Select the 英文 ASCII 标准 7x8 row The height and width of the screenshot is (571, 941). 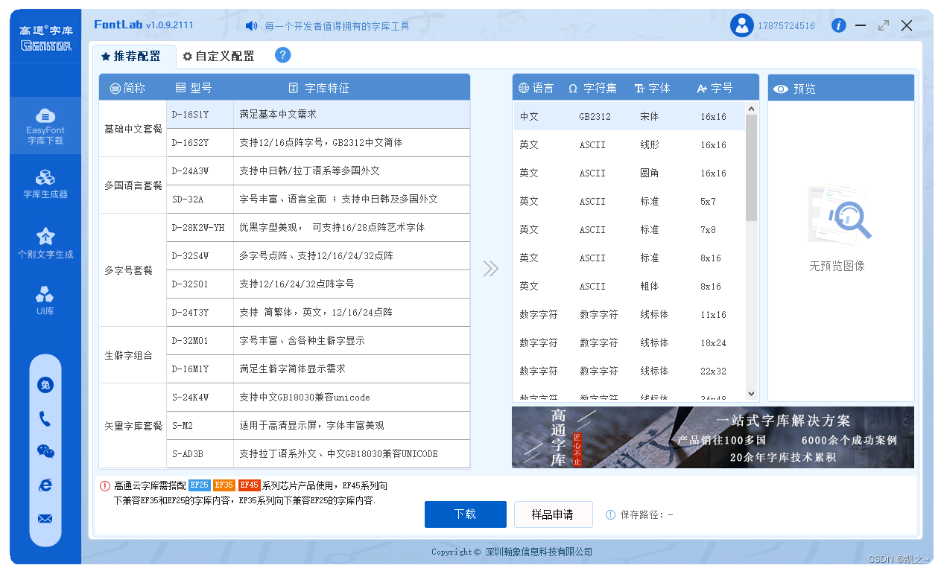629,230
